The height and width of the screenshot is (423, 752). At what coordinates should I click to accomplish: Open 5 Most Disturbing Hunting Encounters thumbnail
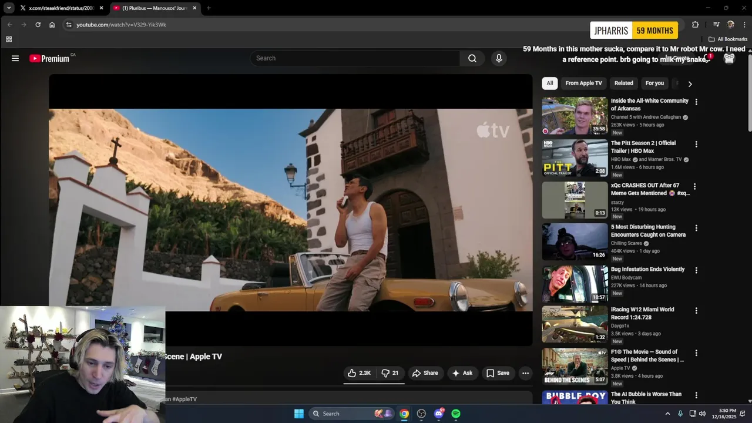pyautogui.click(x=575, y=242)
